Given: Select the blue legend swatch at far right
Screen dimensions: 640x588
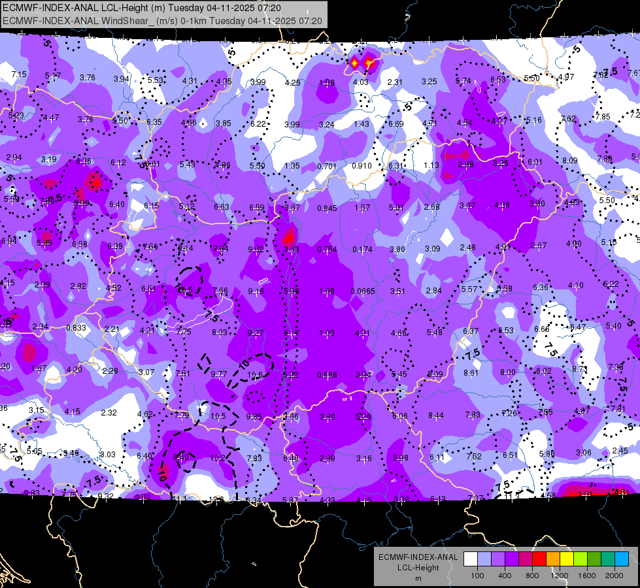Looking at the screenshot, I should (622, 559).
